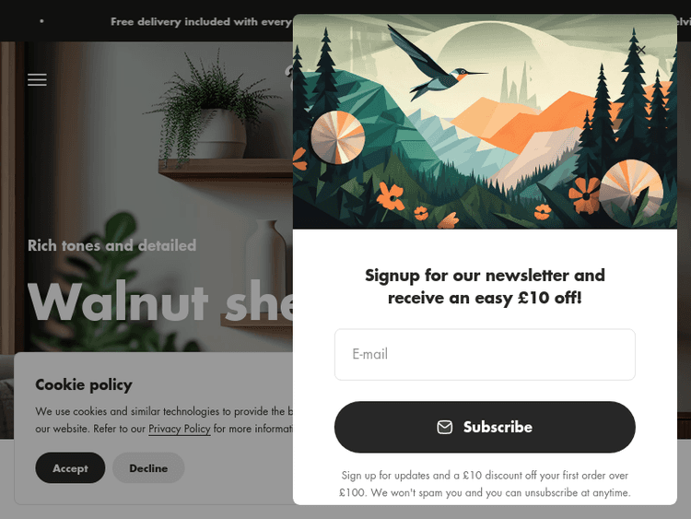Focus the E-mail input field

485,354
